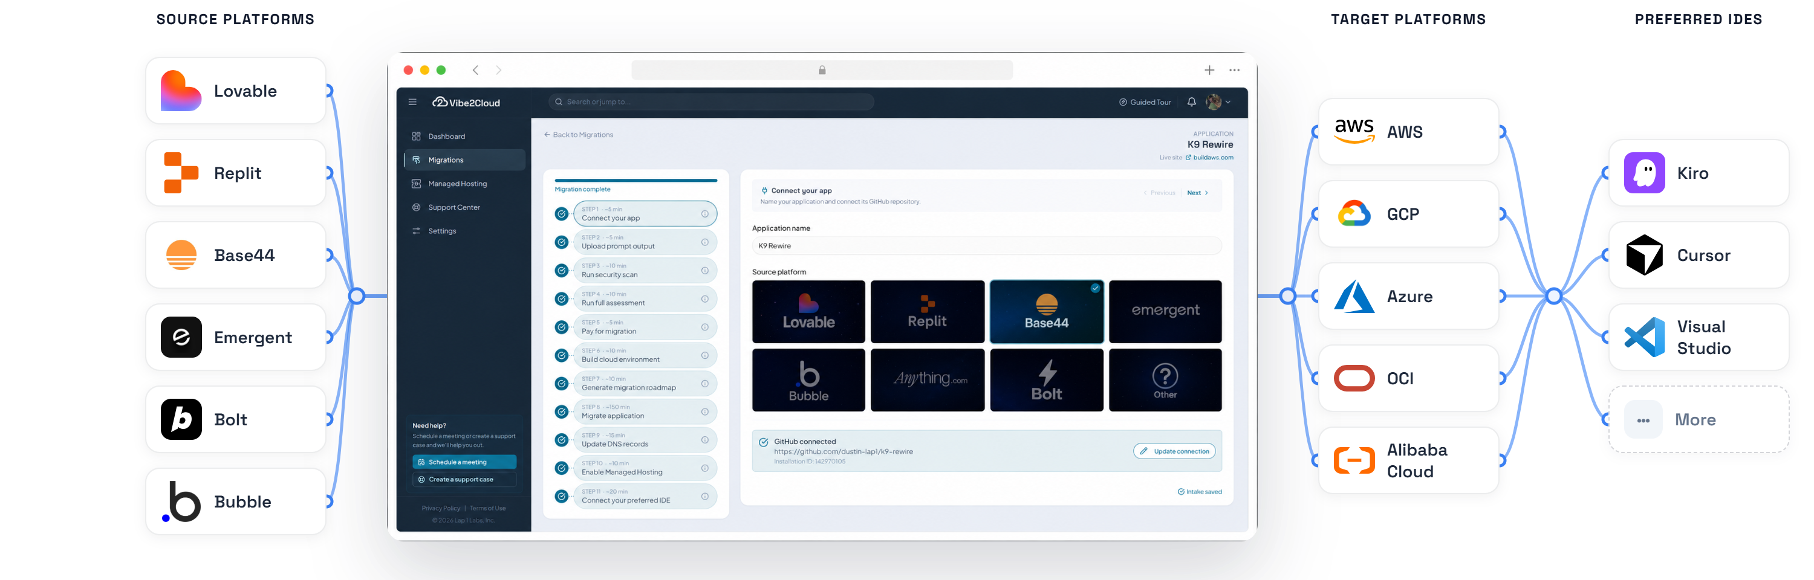Viewport: 1814px width, 580px height.
Task: Click the Visual Studio logo under Preferred IDEs
Action: click(x=1644, y=337)
